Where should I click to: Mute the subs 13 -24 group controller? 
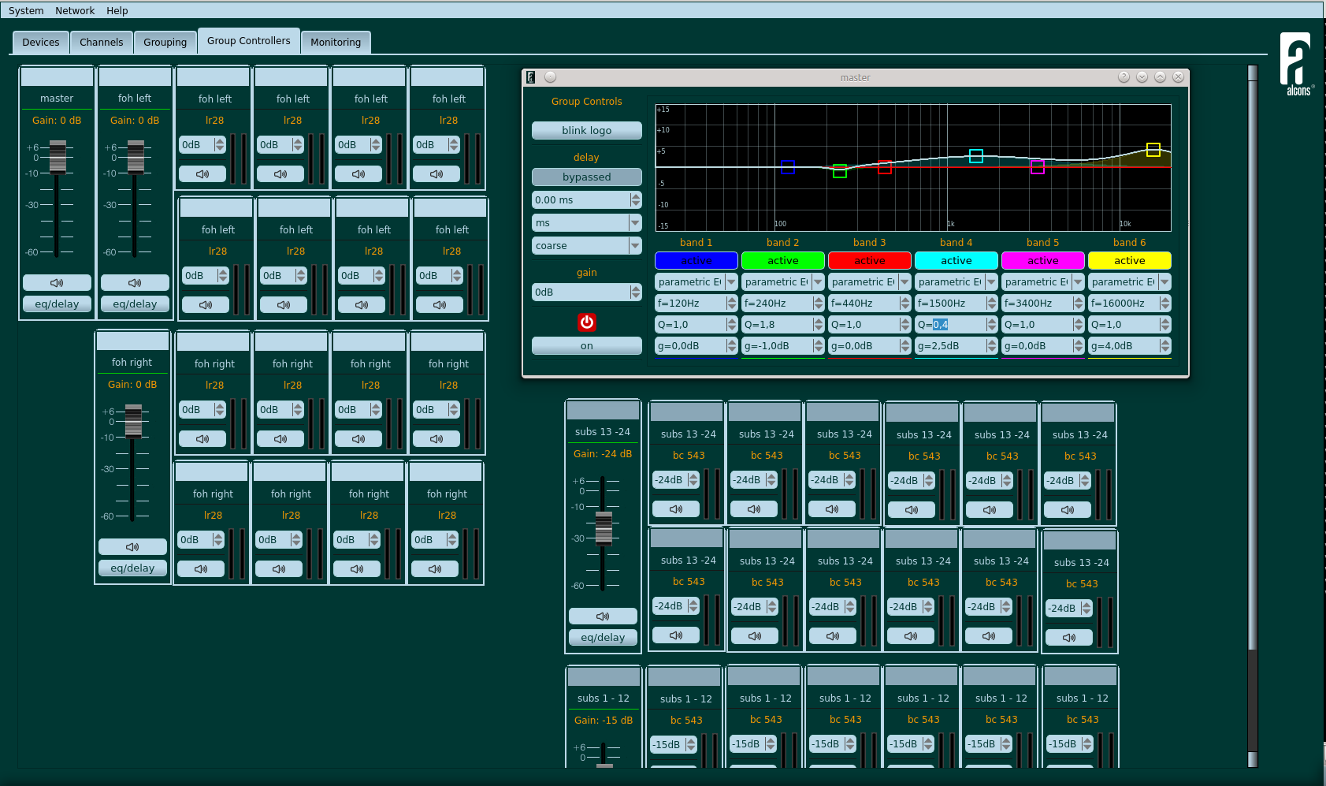(x=603, y=616)
